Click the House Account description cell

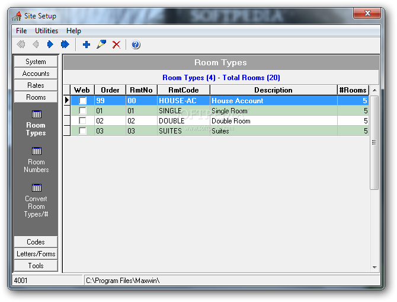pos(273,101)
